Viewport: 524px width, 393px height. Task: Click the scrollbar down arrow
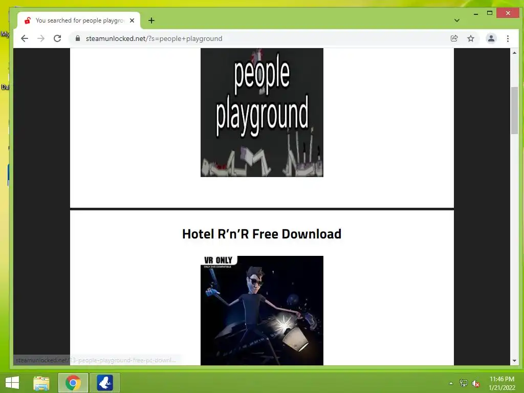click(x=514, y=361)
